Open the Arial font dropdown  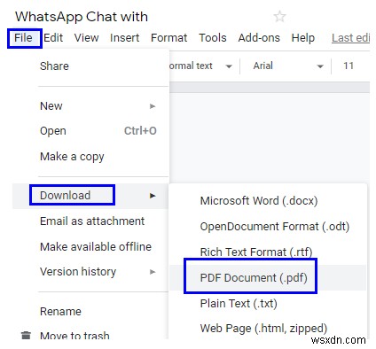tap(288, 66)
